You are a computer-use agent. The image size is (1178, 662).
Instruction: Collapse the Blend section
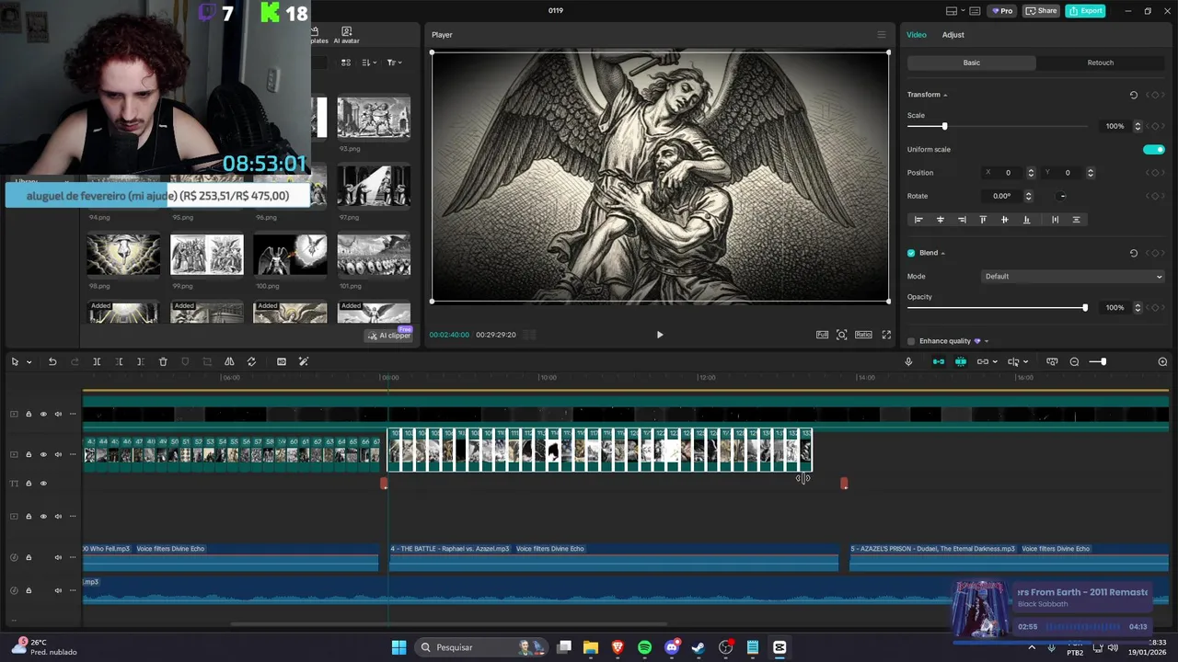[942, 253]
